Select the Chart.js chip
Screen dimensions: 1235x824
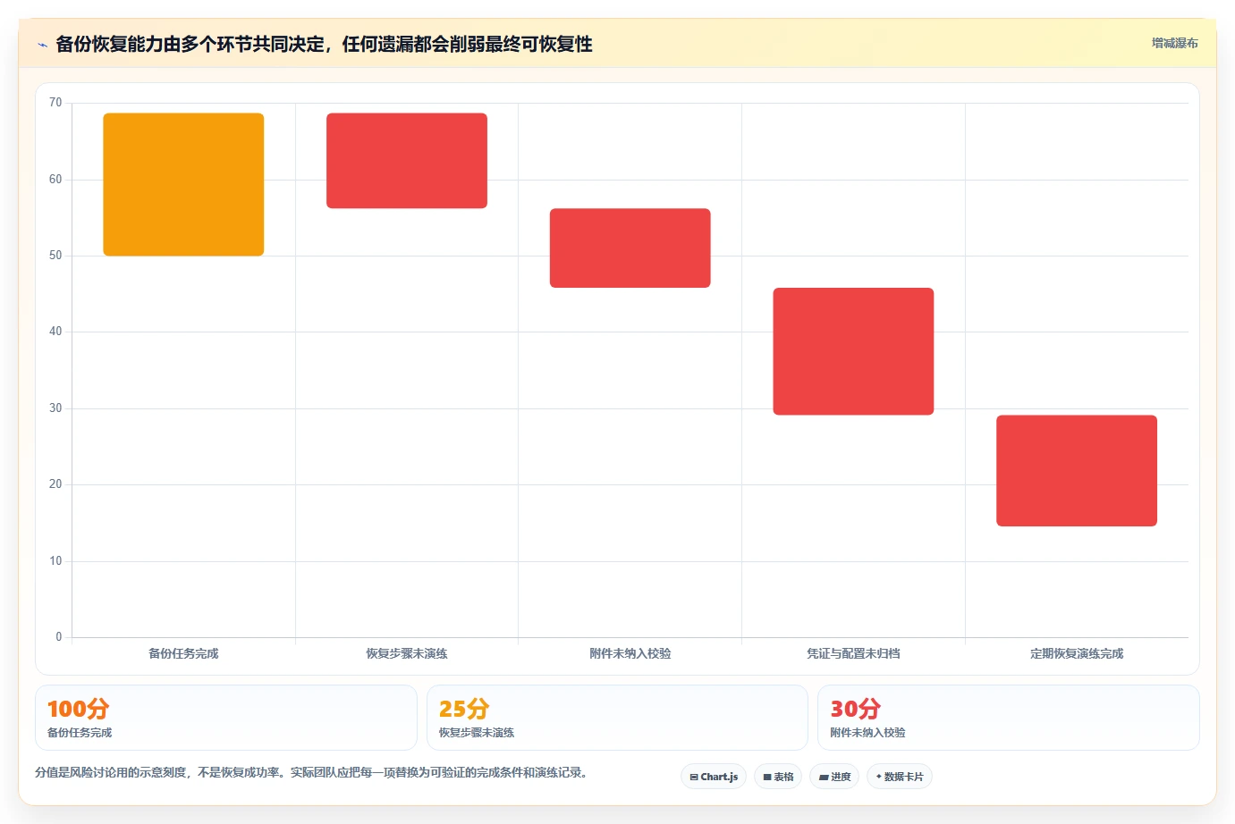point(714,777)
